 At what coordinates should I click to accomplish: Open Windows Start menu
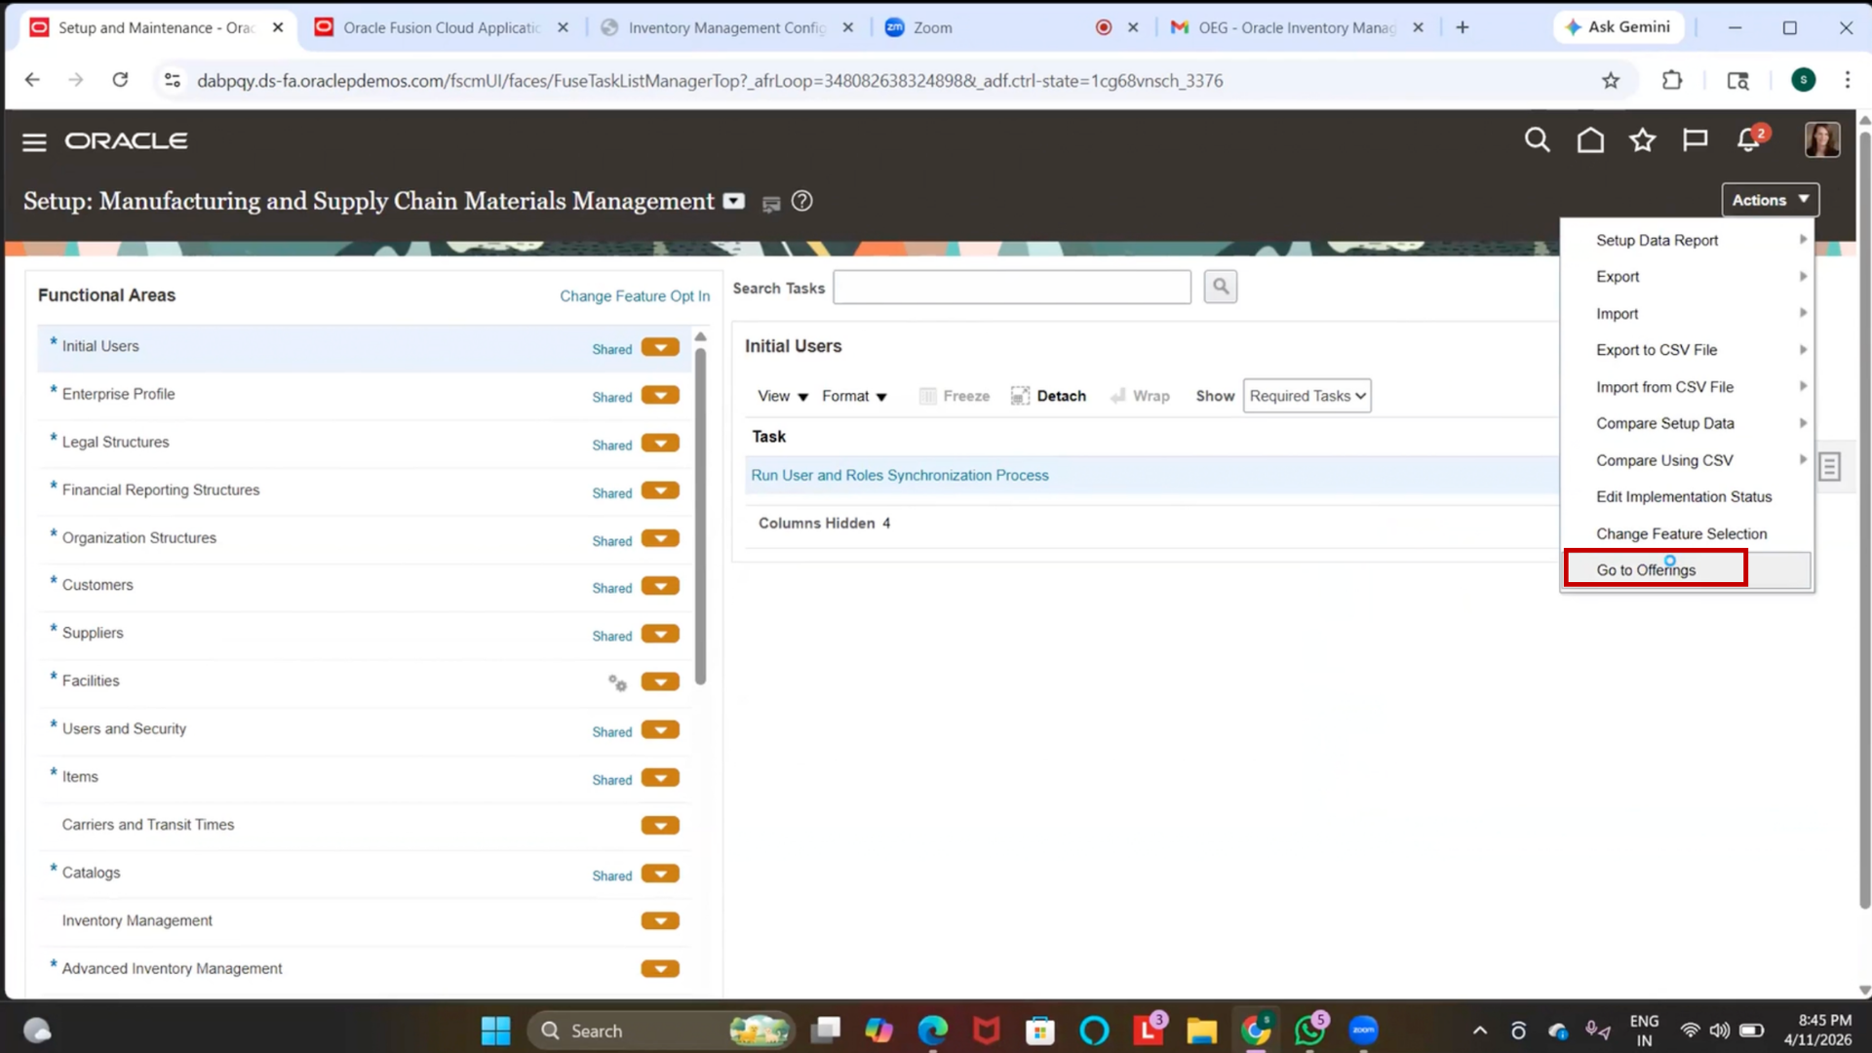point(495,1031)
